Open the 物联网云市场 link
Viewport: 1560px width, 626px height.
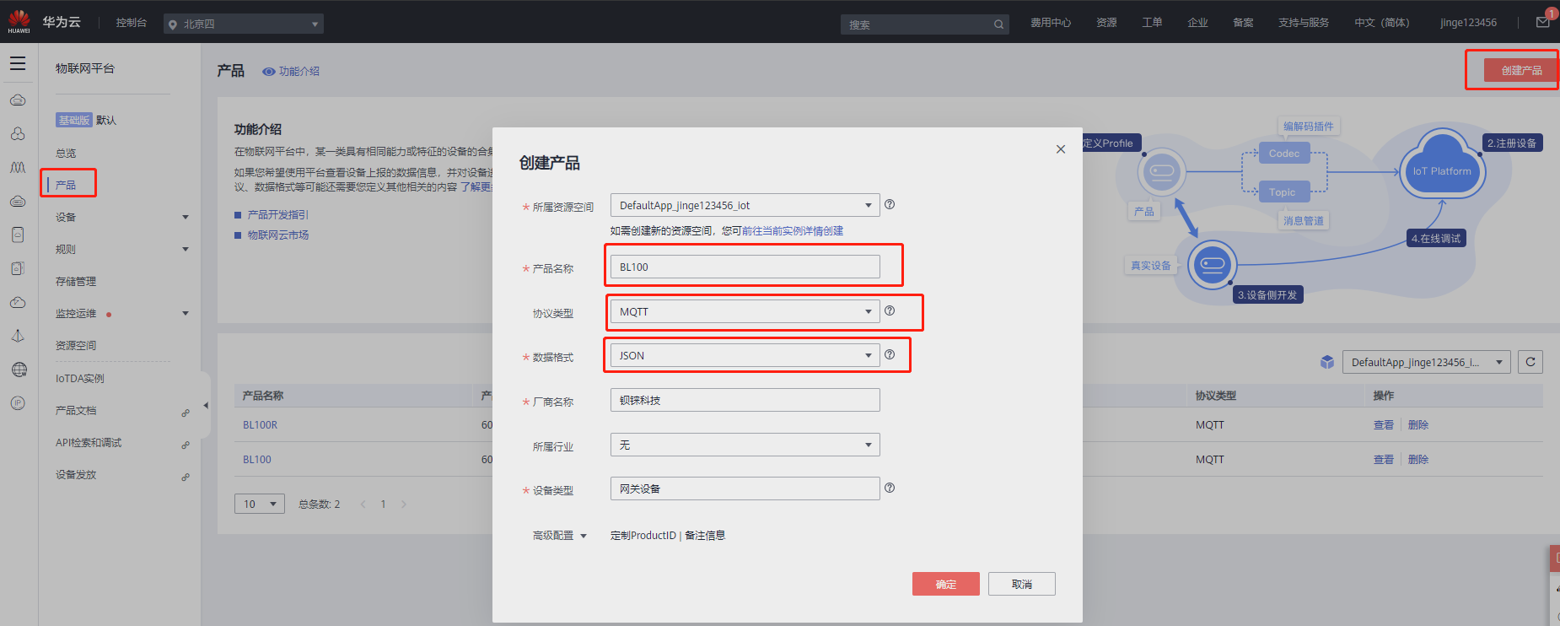pos(278,235)
